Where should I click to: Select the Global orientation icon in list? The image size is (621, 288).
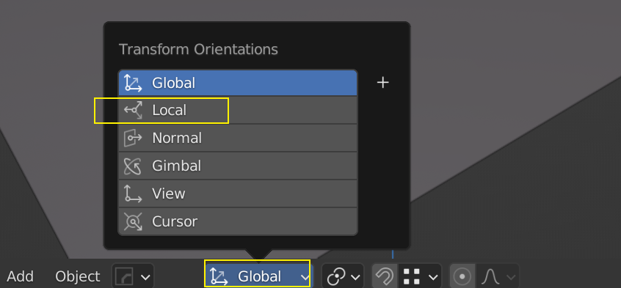(133, 83)
